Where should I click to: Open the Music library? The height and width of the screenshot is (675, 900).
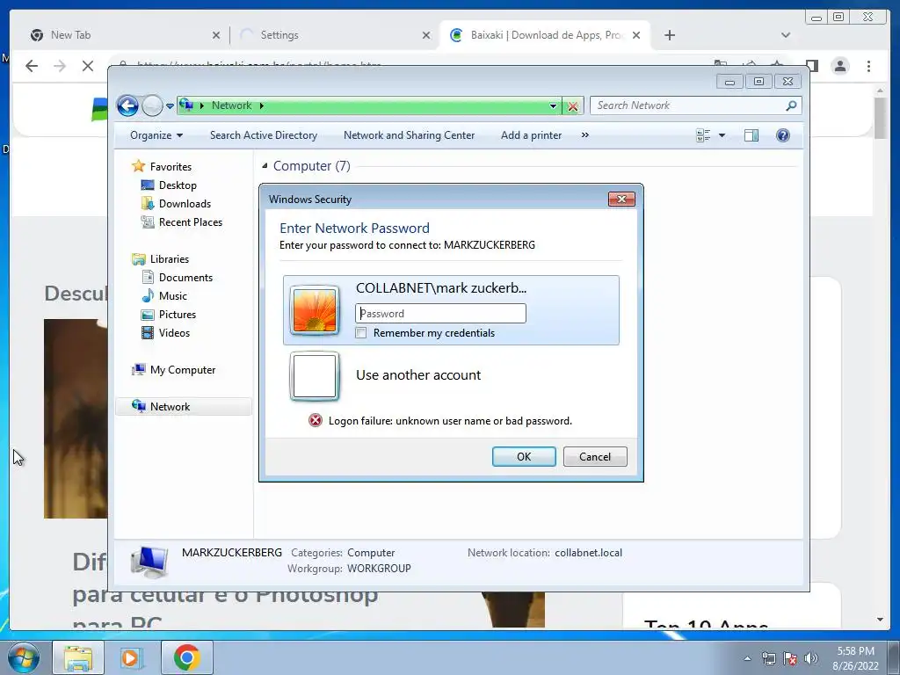(x=173, y=295)
